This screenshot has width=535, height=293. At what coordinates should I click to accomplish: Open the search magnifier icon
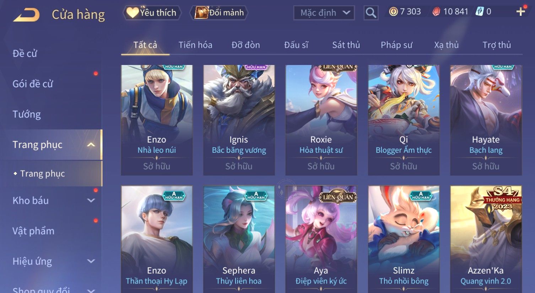click(371, 13)
